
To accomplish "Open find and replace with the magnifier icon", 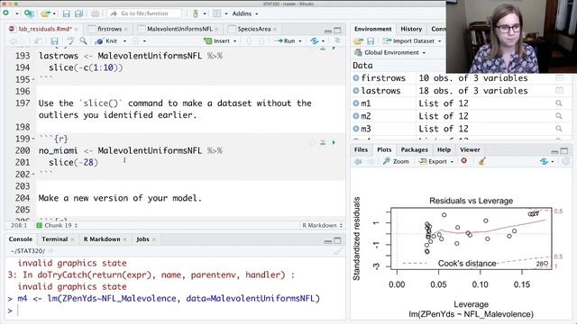I will click(83, 40).
